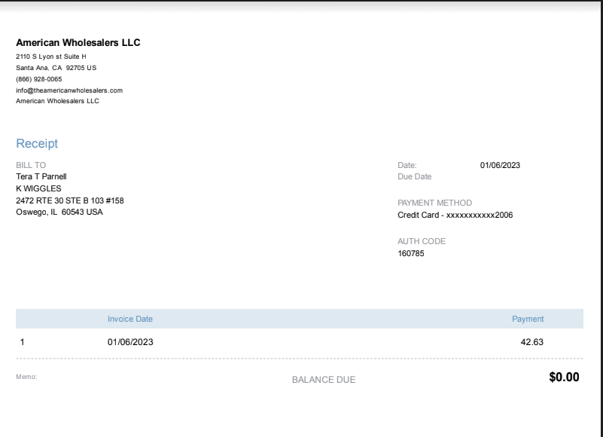Click the PAYMENT METHOD label
This screenshot has height=437, width=603.
[435, 203]
